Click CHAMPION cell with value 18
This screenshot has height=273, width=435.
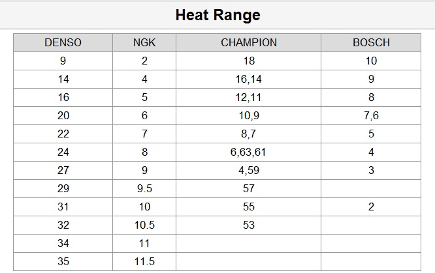click(x=248, y=61)
